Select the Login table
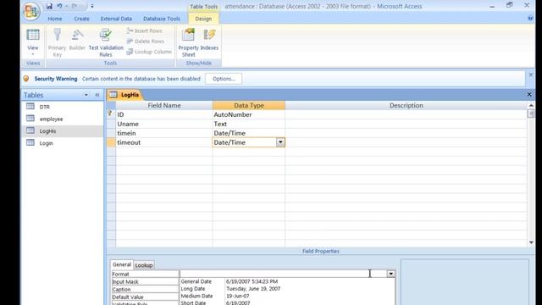This screenshot has height=305, width=542. click(x=62, y=143)
